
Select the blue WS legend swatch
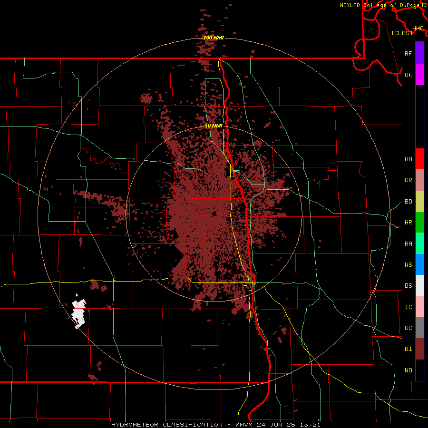420,264
